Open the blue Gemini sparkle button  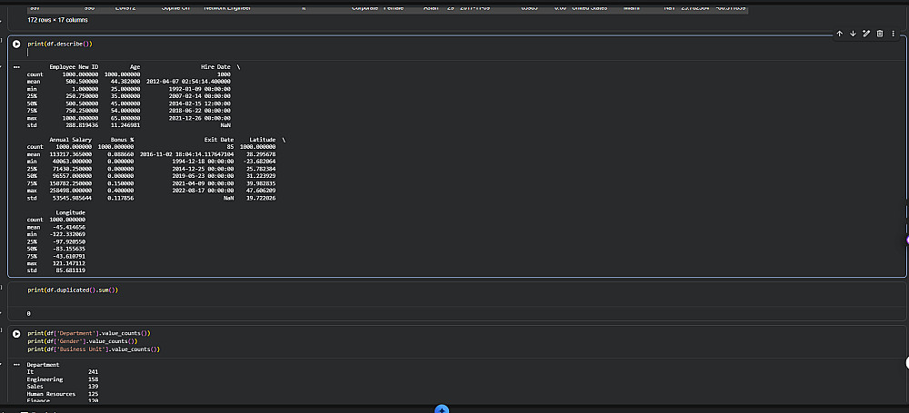[x=442, y=409]
